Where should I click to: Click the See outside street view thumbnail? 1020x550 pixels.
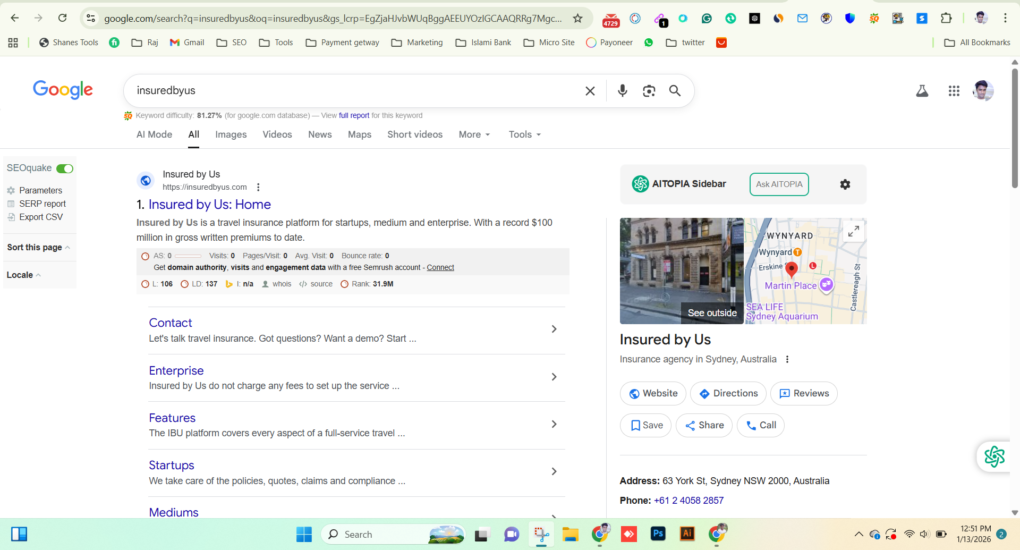click(682, 271)
